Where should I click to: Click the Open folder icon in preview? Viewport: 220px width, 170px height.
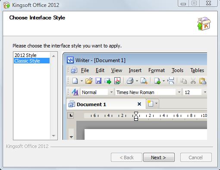pos(89,81)
